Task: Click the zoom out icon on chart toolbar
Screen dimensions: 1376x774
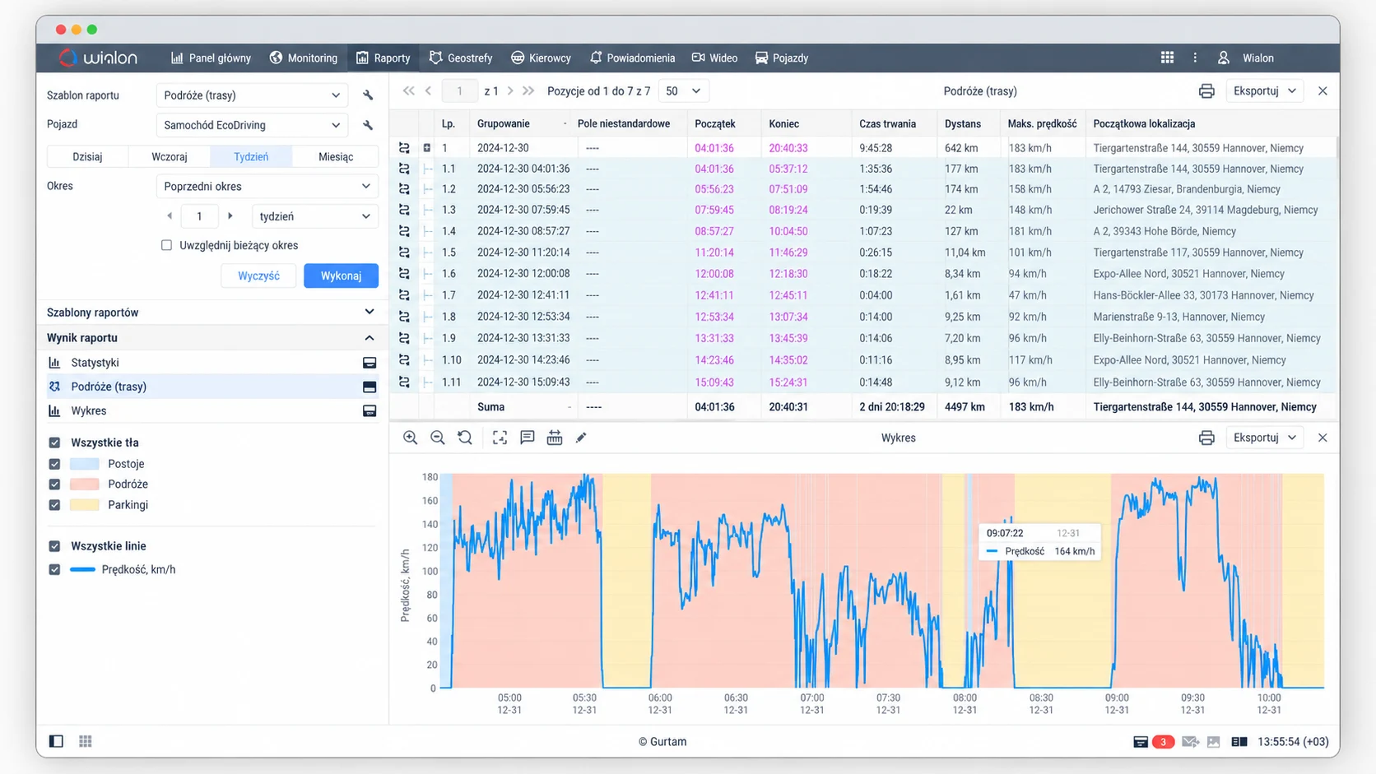Action: pos(438,438)
